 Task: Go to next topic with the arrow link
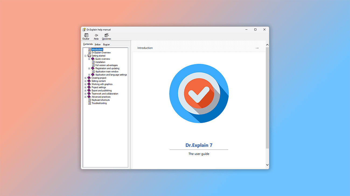pos(257,48)
